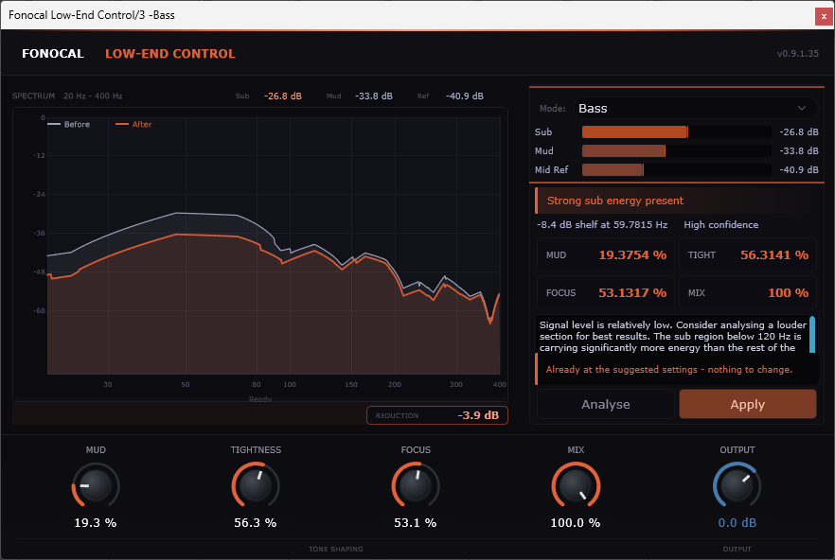Click '-8.4 dB shelf at 59.7815 Hz' text

(602, 224)
